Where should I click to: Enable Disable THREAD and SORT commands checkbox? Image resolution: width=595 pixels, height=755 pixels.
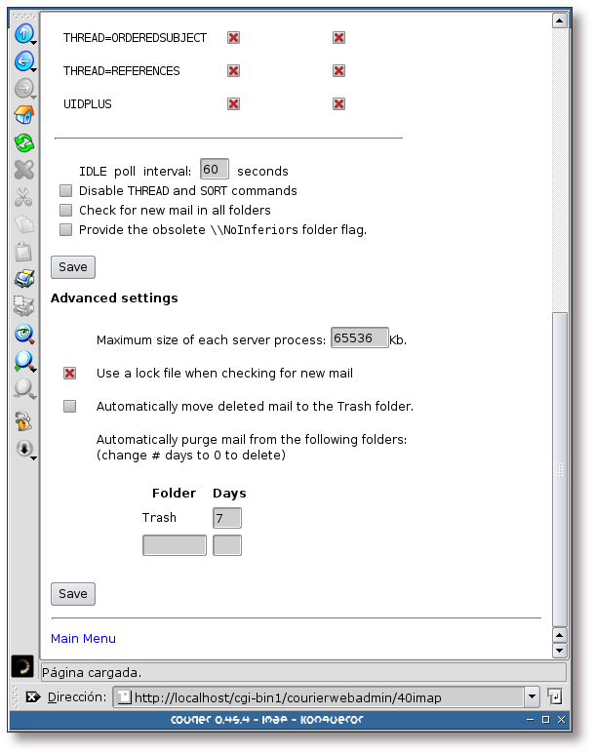point(66,191)
